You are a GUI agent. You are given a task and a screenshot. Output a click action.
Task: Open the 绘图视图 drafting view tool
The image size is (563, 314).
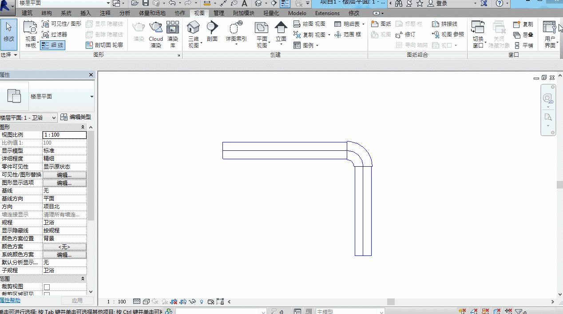pos(309,24)
